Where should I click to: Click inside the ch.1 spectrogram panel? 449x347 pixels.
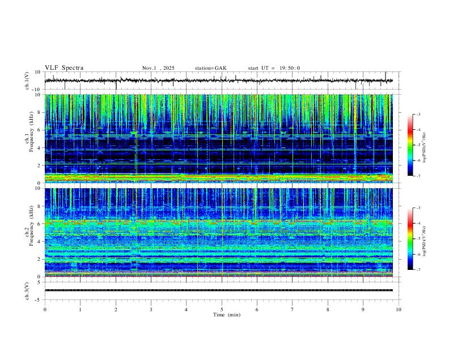click(219, 138)
